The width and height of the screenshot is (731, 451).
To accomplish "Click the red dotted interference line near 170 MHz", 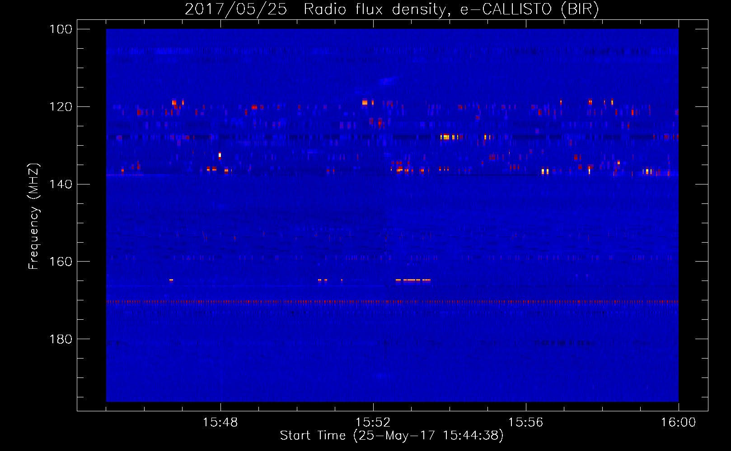I will pos(392,302).
